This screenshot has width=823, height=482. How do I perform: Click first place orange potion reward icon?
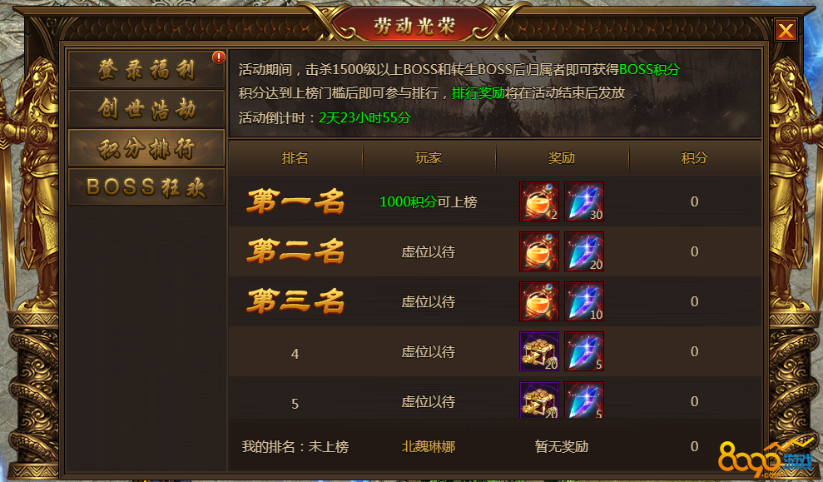(x=539, y=201)
